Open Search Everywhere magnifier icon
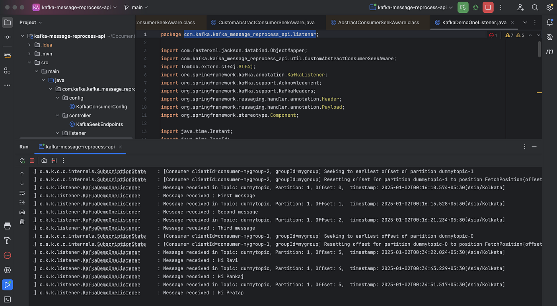557x306 pixels. pos(535,7)
